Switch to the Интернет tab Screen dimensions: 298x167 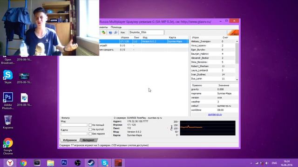(88, 140)
